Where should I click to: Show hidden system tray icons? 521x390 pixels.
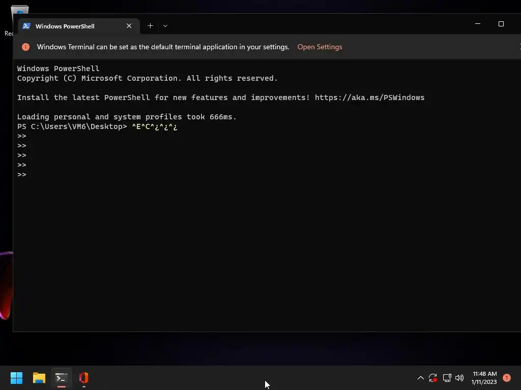point(420,378)
